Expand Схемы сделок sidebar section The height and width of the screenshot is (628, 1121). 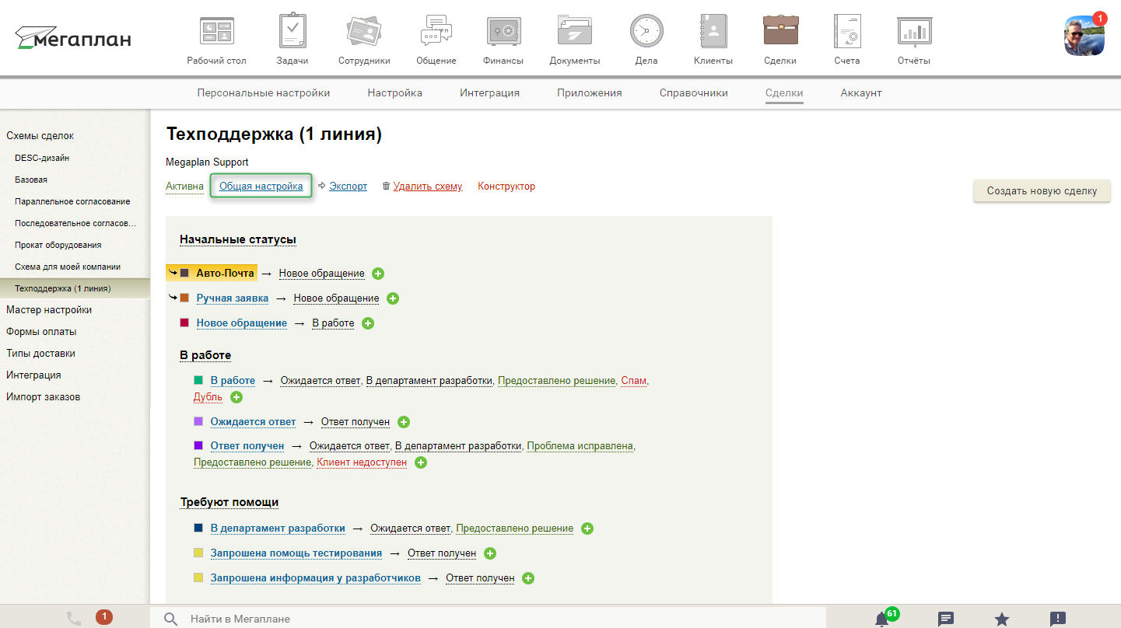pyautogui.click(x=40, y=136)
